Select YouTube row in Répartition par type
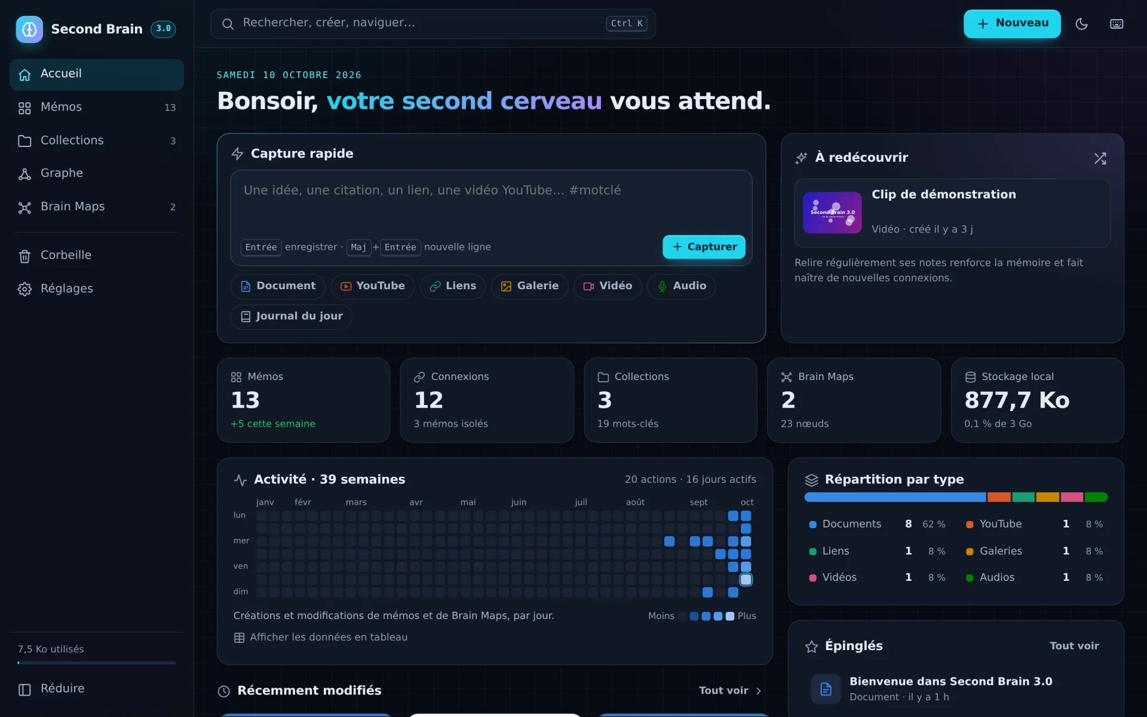Image resolution: width=1147 pixels, height=717 pixels. [1035, 524]
